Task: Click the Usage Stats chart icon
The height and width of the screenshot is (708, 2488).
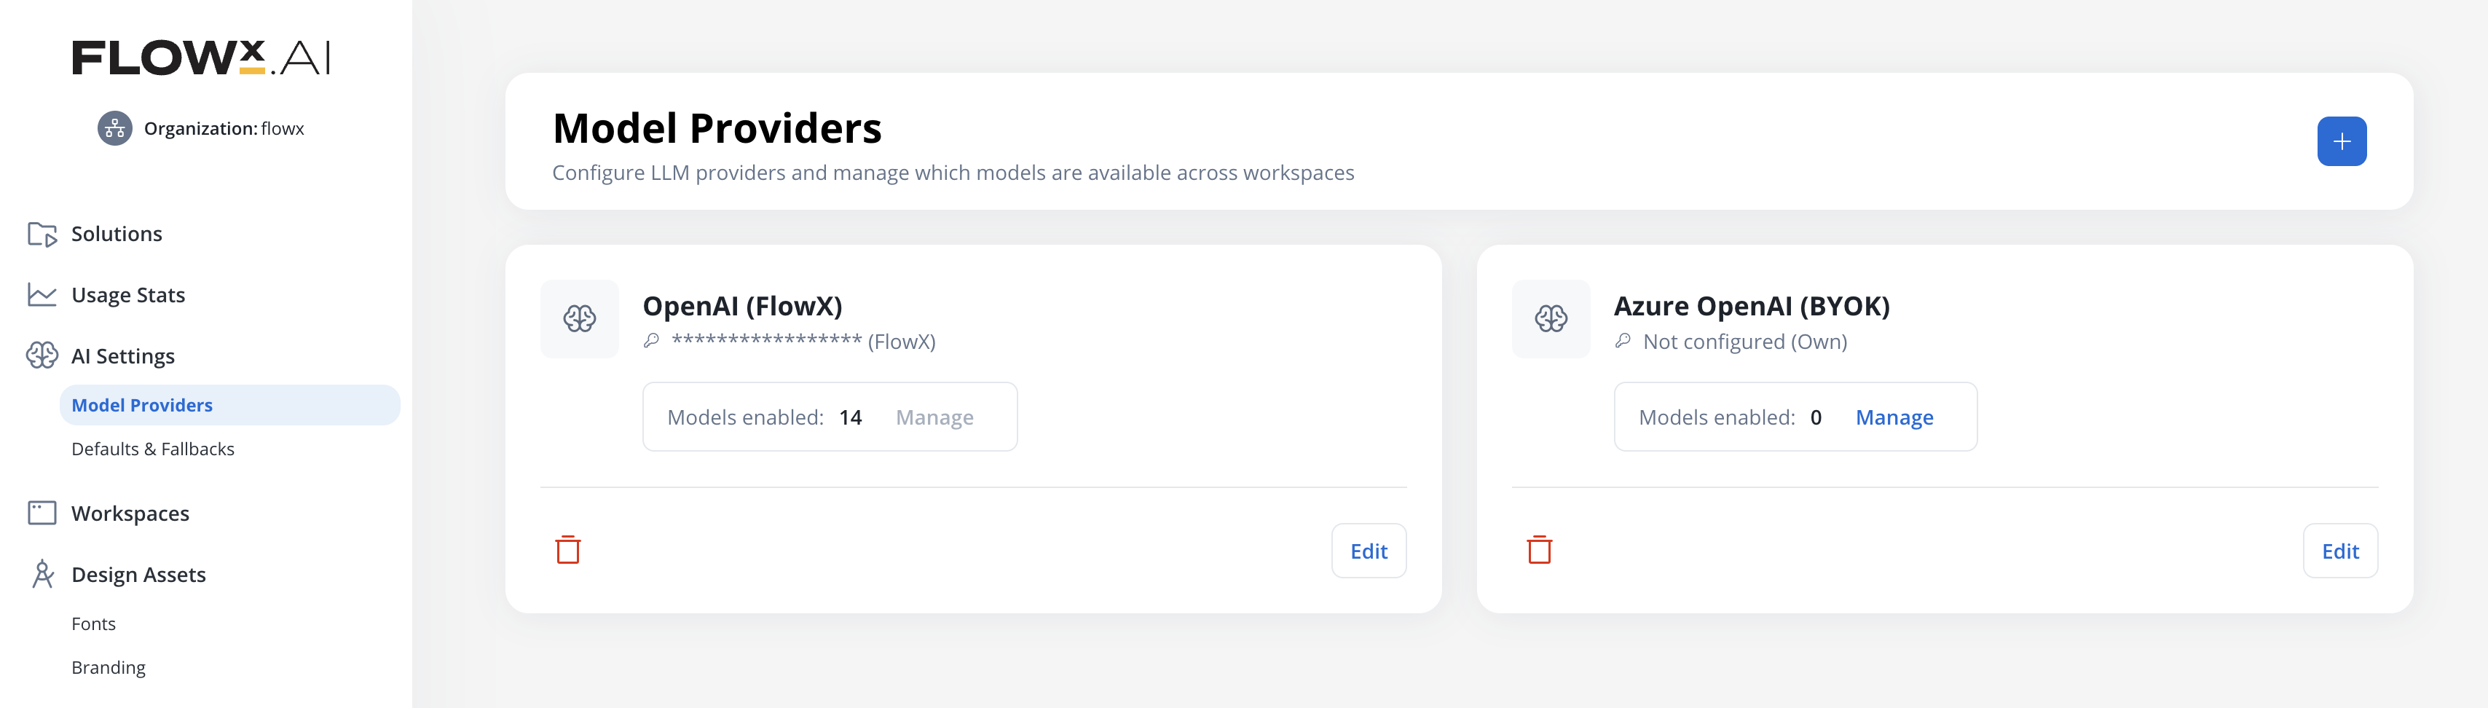Action: point(42,294)
